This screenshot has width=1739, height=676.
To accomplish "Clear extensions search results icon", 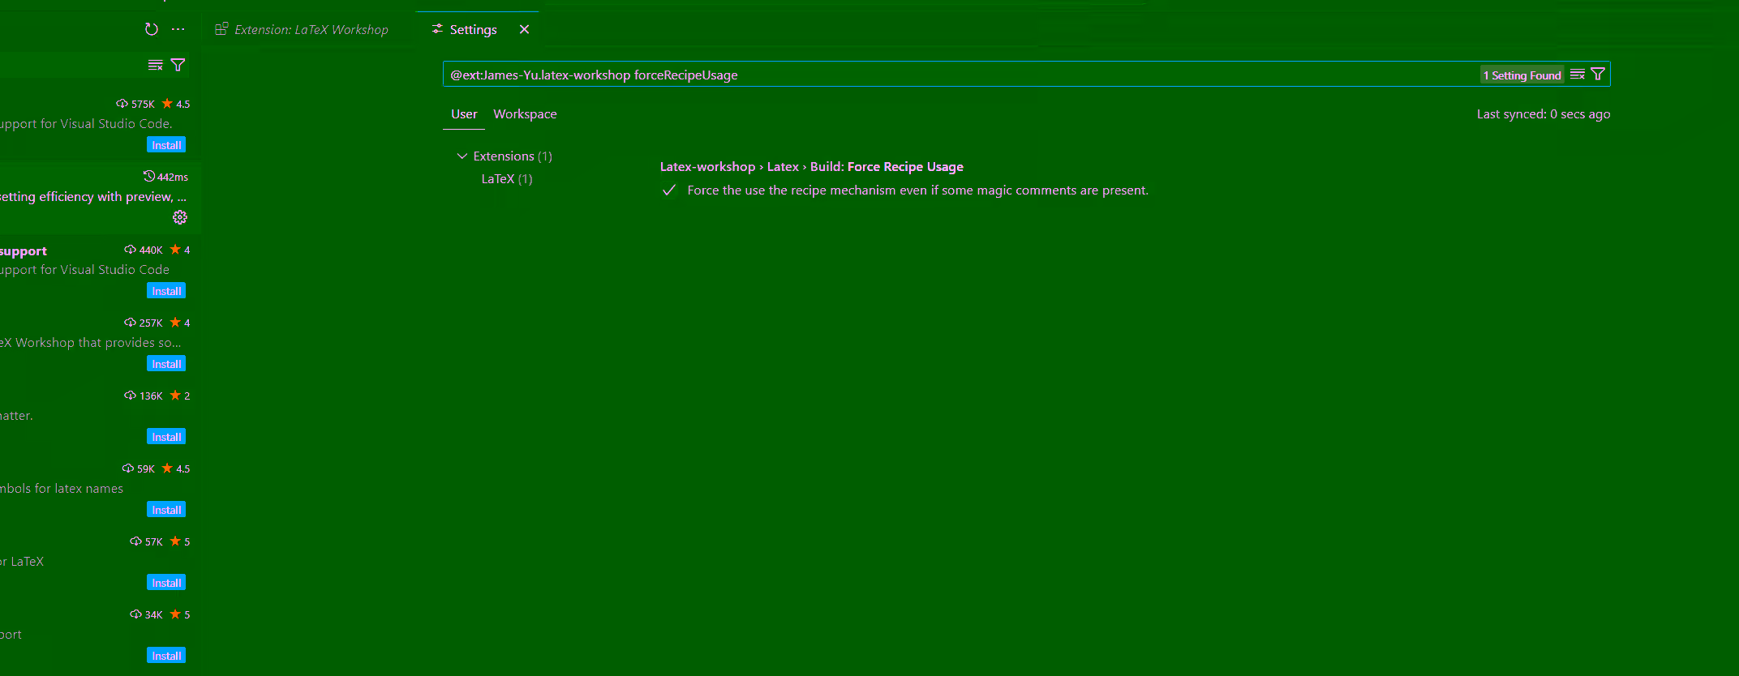I will point(155,65).
